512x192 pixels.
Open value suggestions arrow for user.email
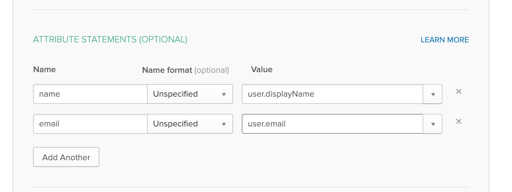click(x=433, y=124)
